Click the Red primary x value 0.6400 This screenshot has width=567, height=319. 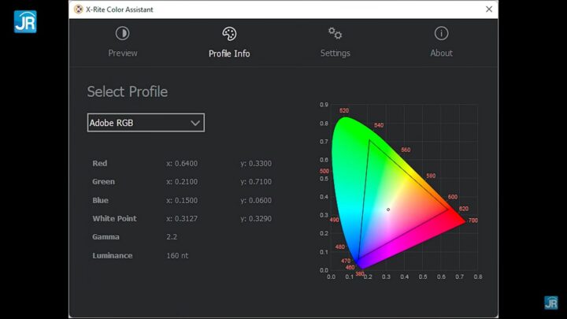point(182,164)
